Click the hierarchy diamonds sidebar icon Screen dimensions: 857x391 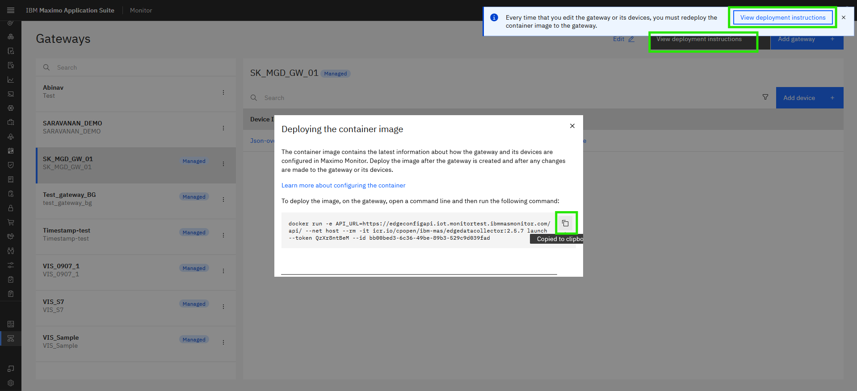(x=11, y=137)
